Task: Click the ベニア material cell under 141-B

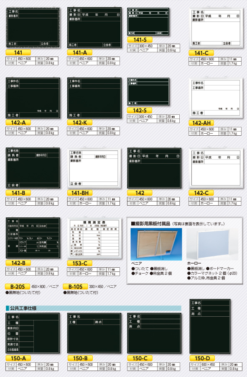Action: [x=26, y=204]
